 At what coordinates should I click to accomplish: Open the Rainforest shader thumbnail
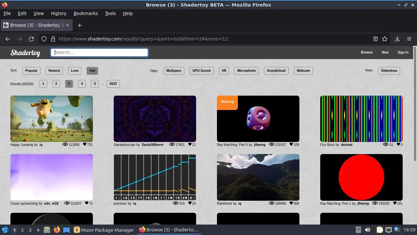tap(258, 177)
